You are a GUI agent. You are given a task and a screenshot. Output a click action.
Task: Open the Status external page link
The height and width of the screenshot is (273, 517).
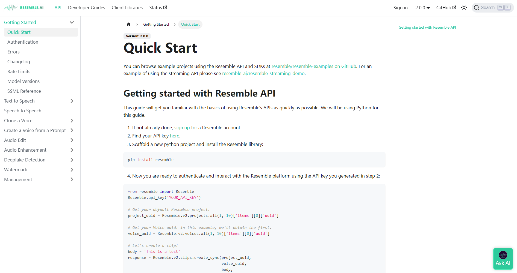point(158,8)
